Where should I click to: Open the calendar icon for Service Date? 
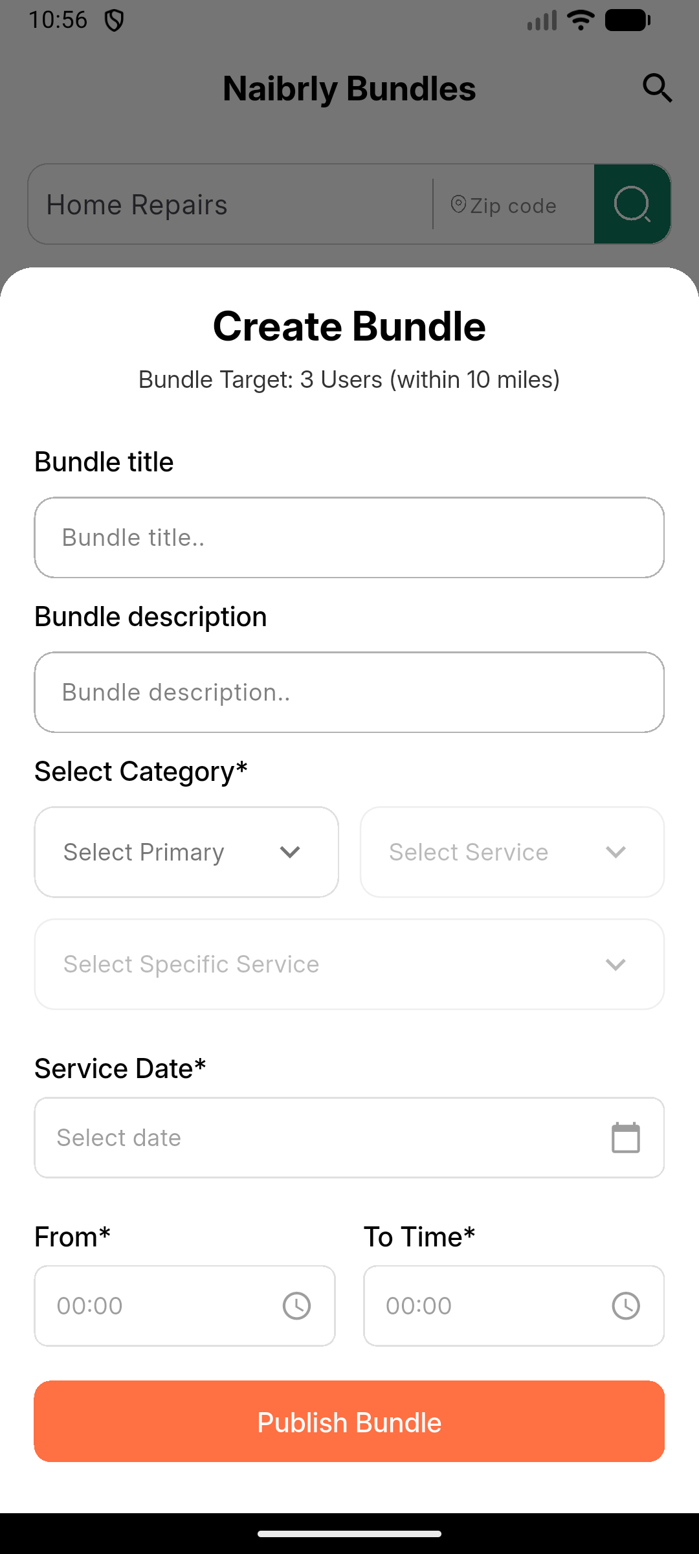click(x=625, y=1138)
